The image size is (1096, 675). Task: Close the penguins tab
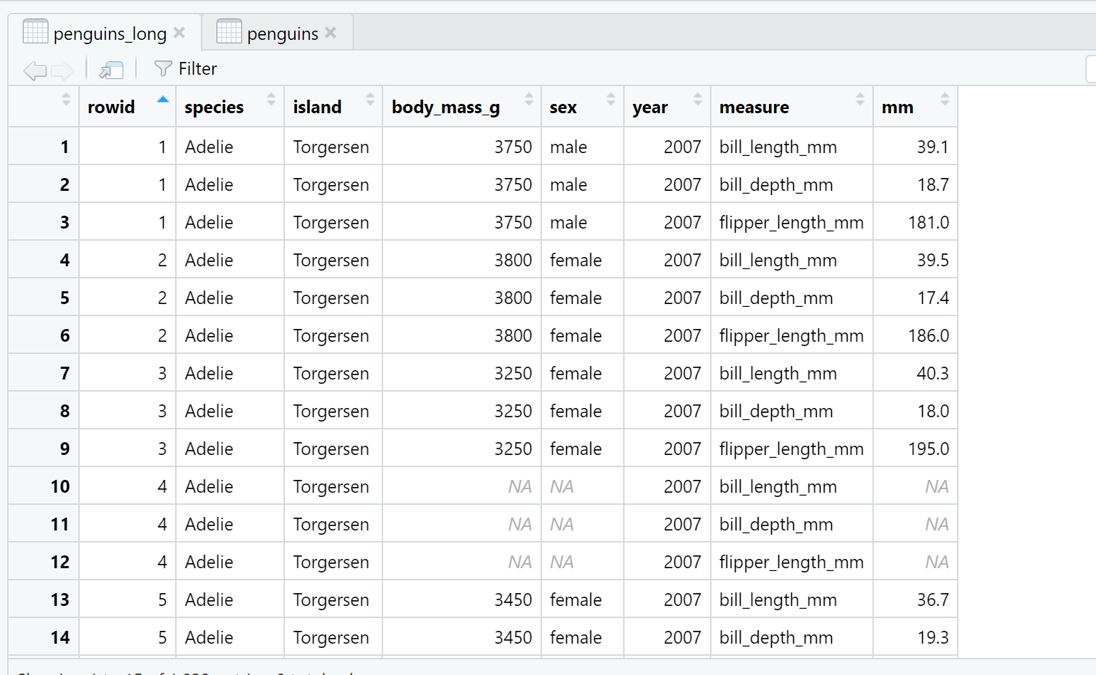coord(330,33)
